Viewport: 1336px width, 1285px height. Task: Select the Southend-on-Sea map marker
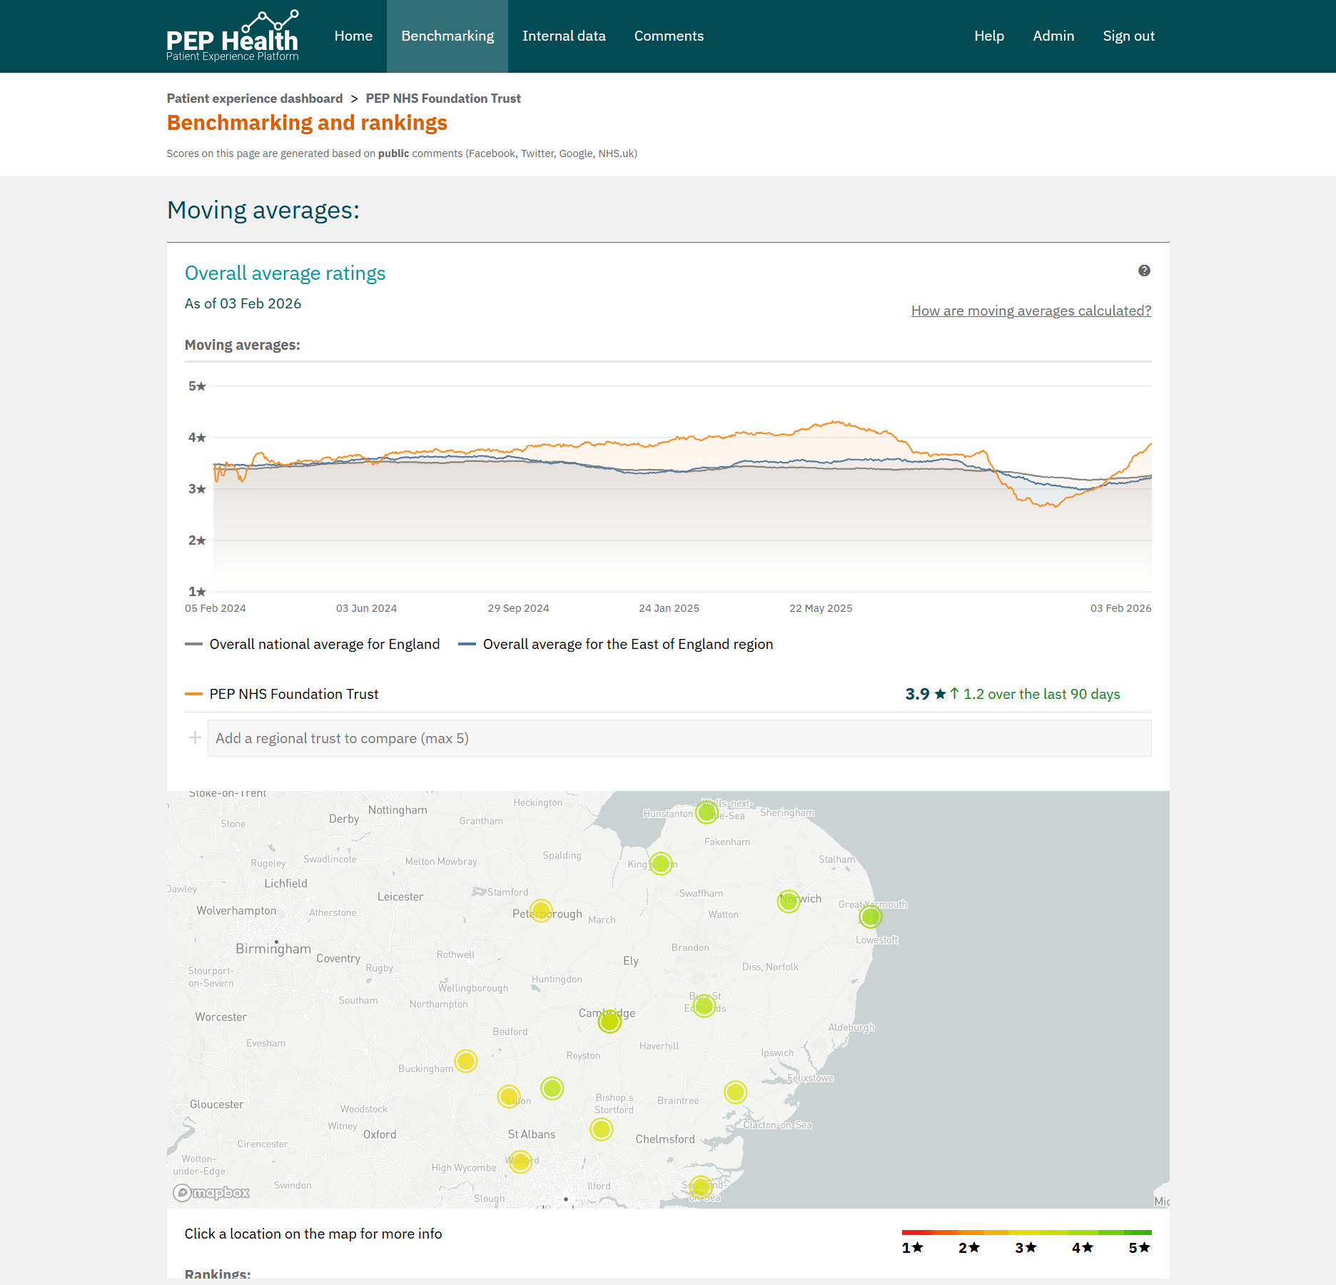(701, 1187)
